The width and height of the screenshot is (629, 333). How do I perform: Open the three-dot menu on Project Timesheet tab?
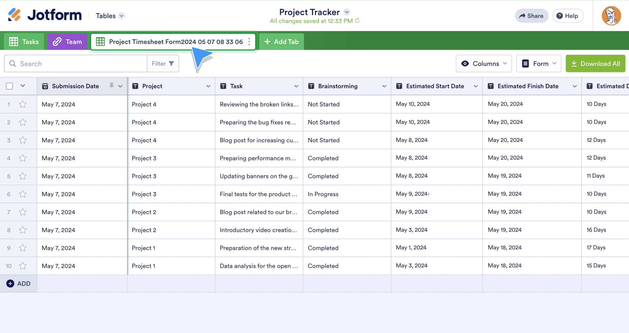(249, 42)
